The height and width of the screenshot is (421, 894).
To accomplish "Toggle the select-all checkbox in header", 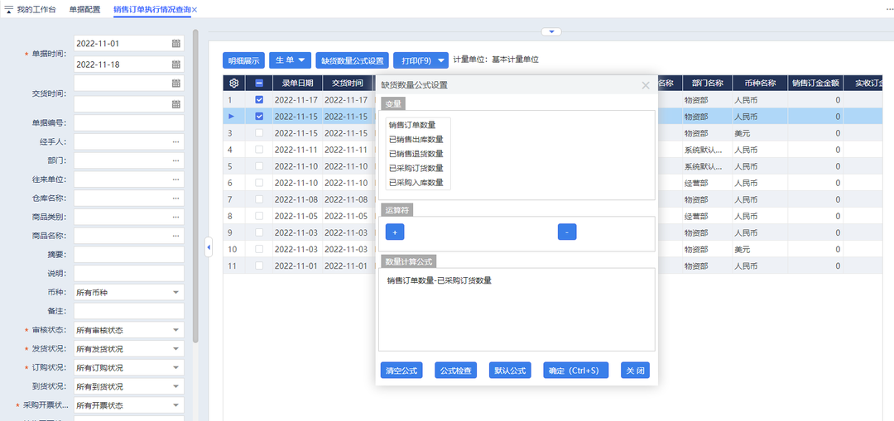I will [259, 83].
